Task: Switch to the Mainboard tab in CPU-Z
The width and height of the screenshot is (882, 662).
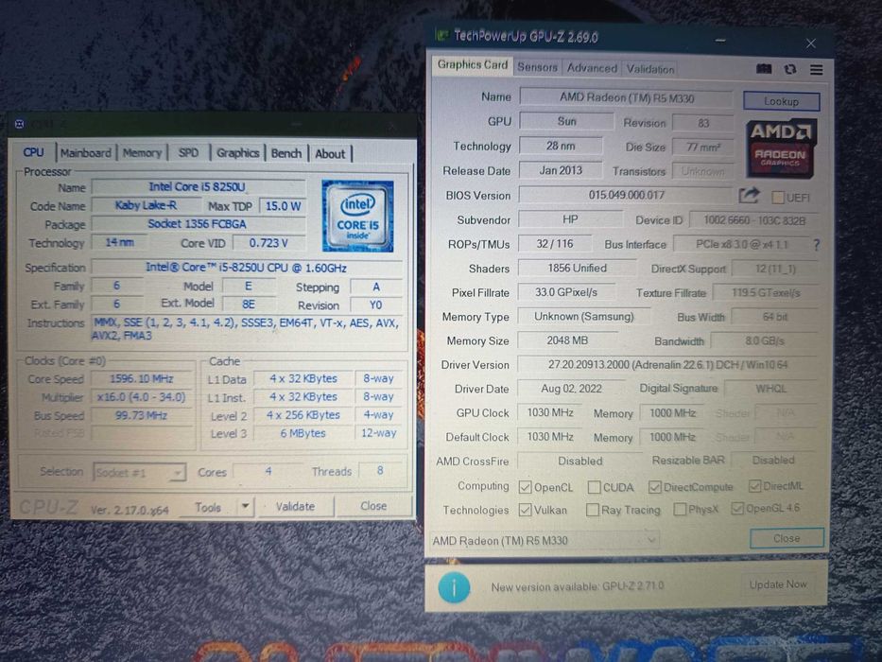Action: [85, 153]
